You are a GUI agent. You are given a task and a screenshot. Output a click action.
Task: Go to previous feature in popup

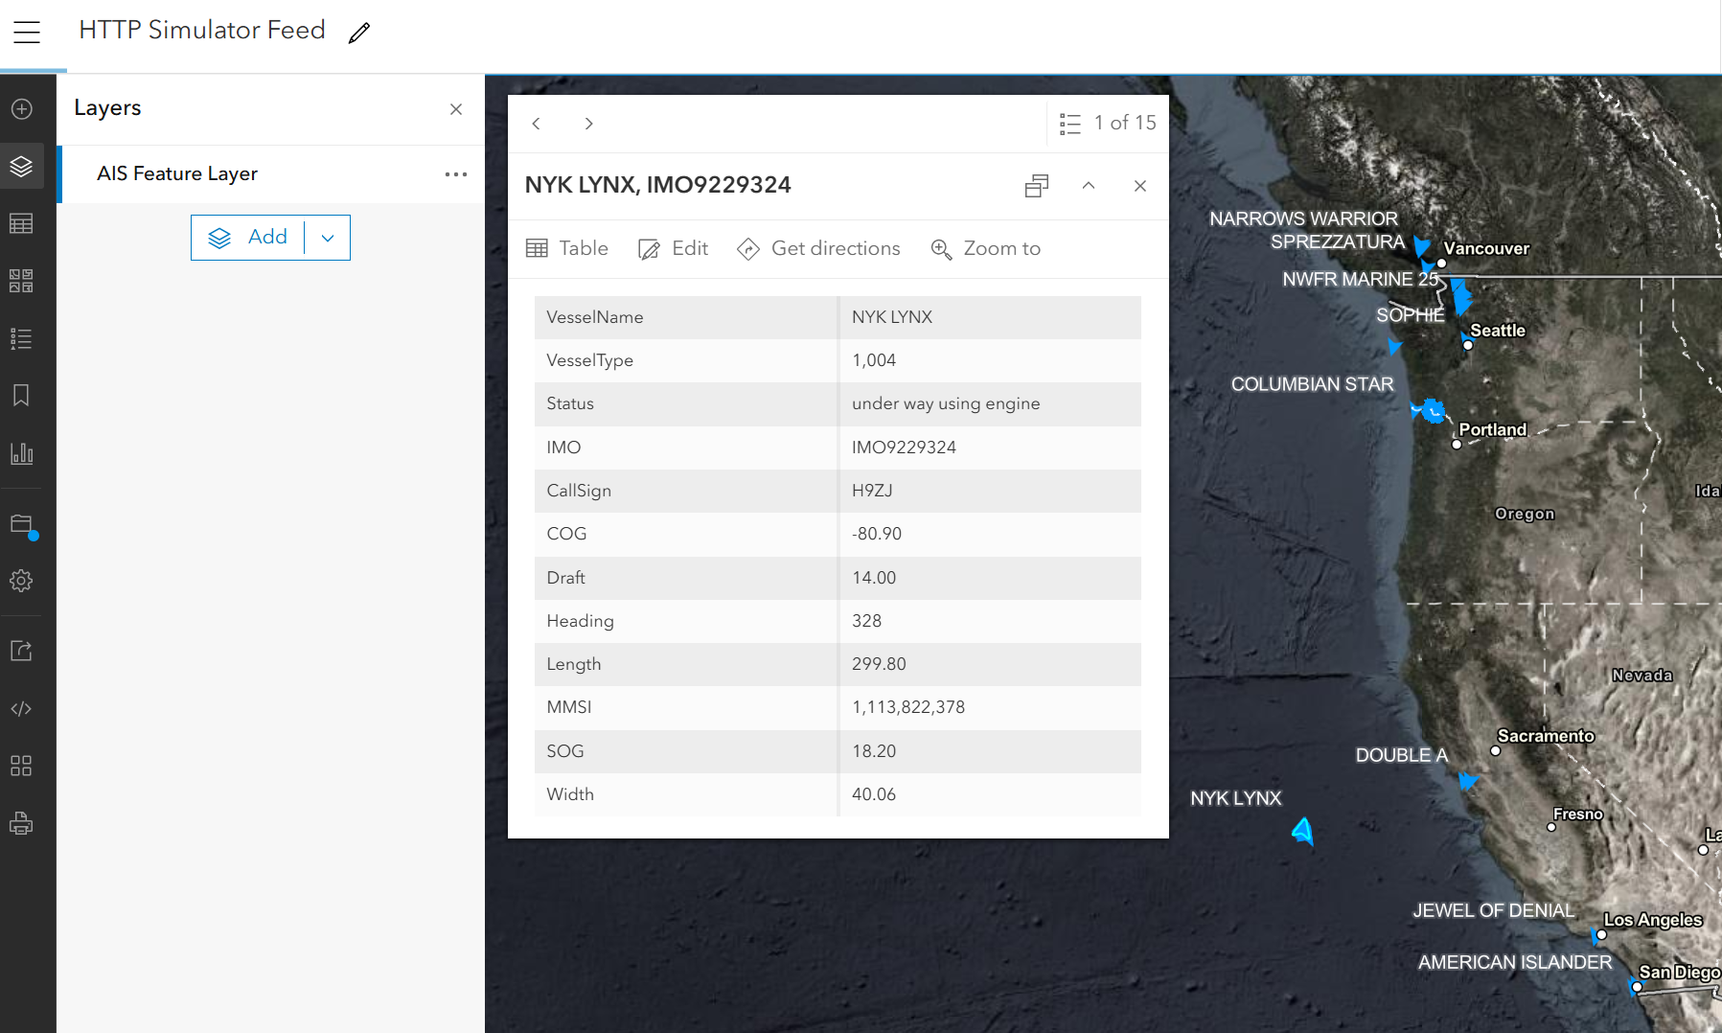tap(537, 124)
